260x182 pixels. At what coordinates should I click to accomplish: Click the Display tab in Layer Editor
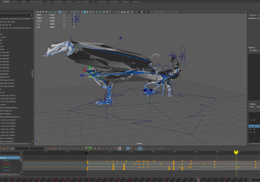253,104
